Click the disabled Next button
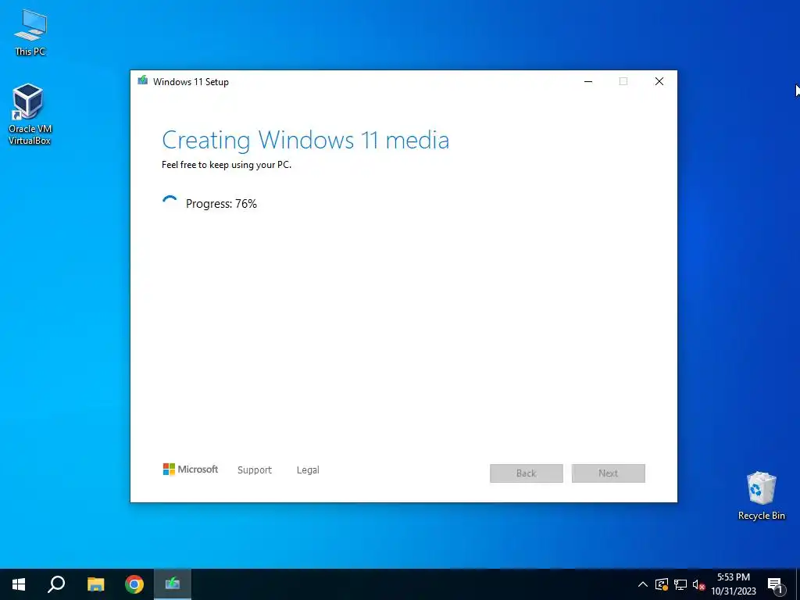 tap(608, 473)
